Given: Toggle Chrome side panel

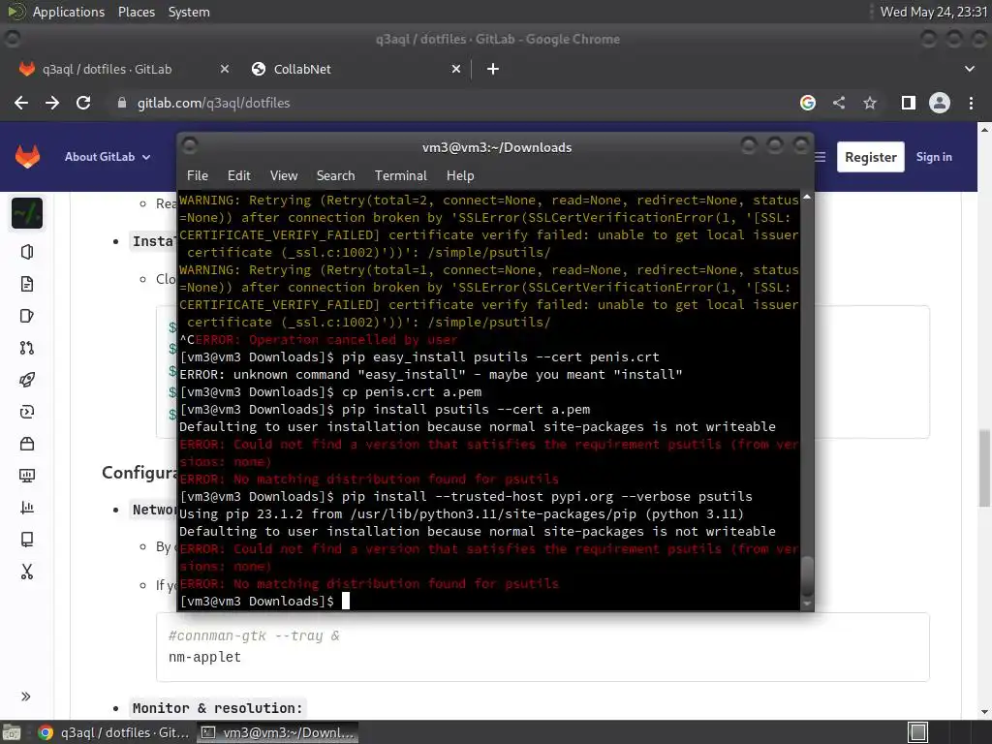Looking at the screenshot, I should point(908,103).
